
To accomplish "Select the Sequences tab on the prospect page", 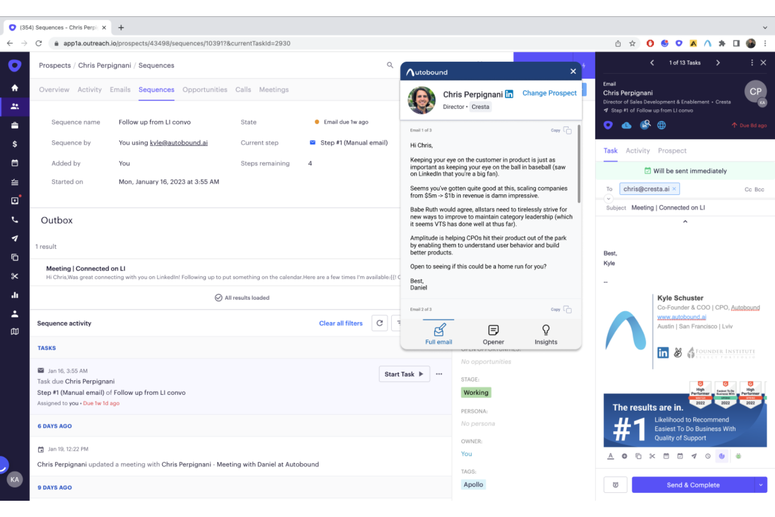I will [x=156, y=90].
